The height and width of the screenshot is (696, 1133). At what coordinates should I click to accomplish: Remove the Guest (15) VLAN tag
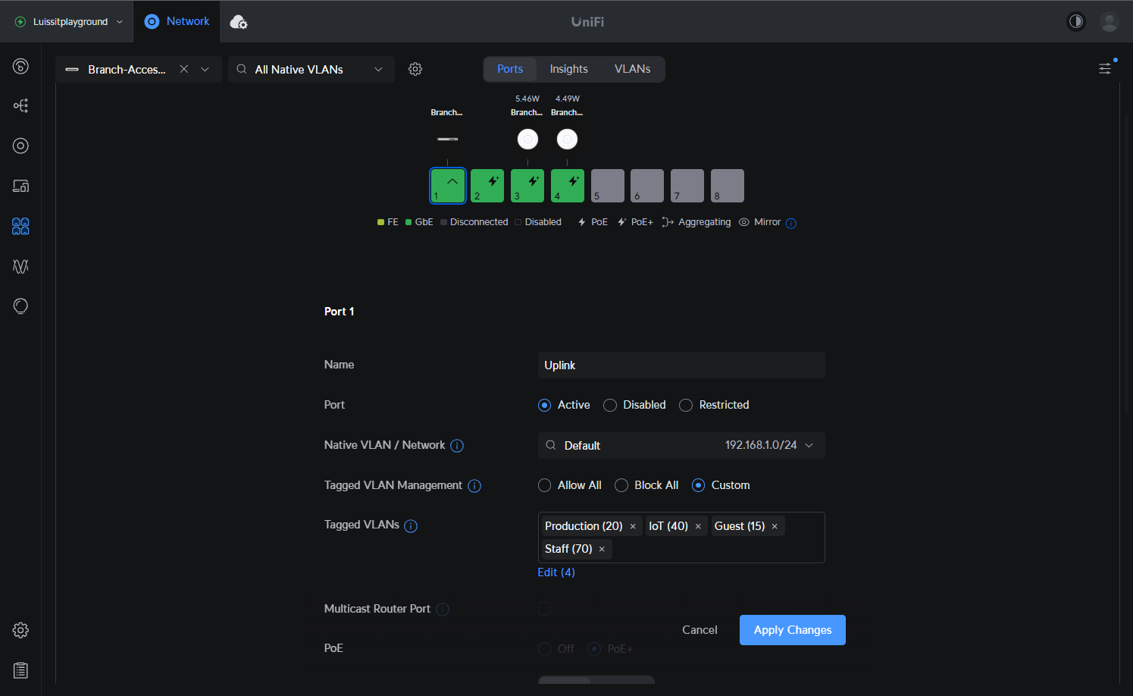tap(775, 527)
